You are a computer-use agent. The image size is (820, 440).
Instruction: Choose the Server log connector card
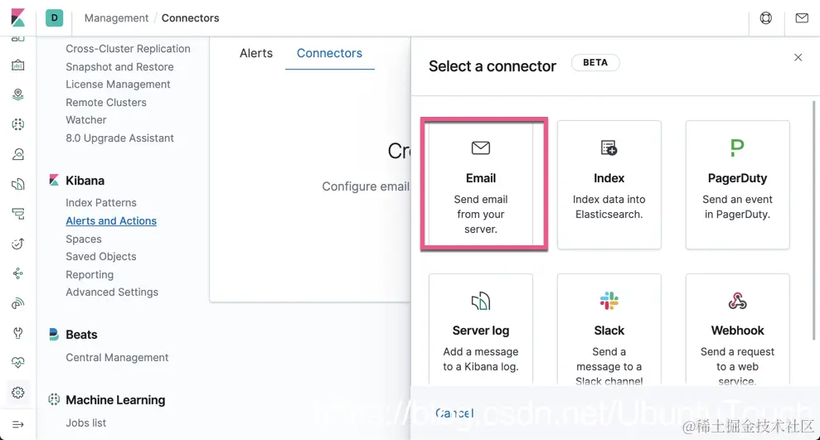(x=481, y=331)
